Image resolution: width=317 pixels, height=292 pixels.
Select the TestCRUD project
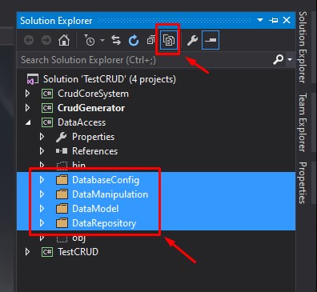78,252
